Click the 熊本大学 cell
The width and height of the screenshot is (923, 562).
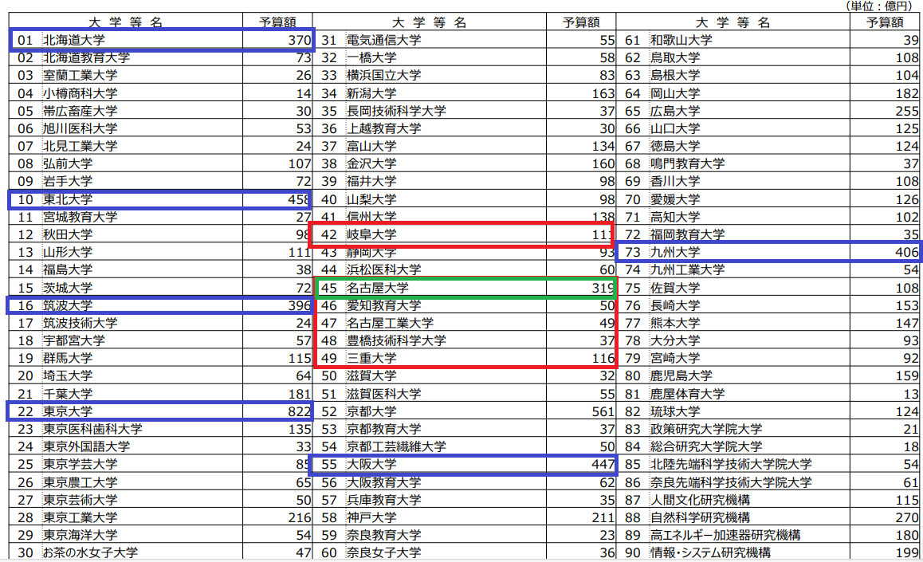(x=675, y=323)
